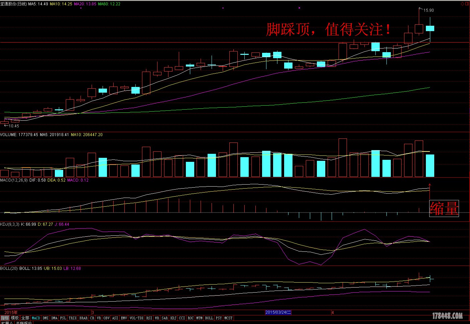470x324 pixels.
Task: Switch to the DMI indicator tab
Action: [45, 318]
